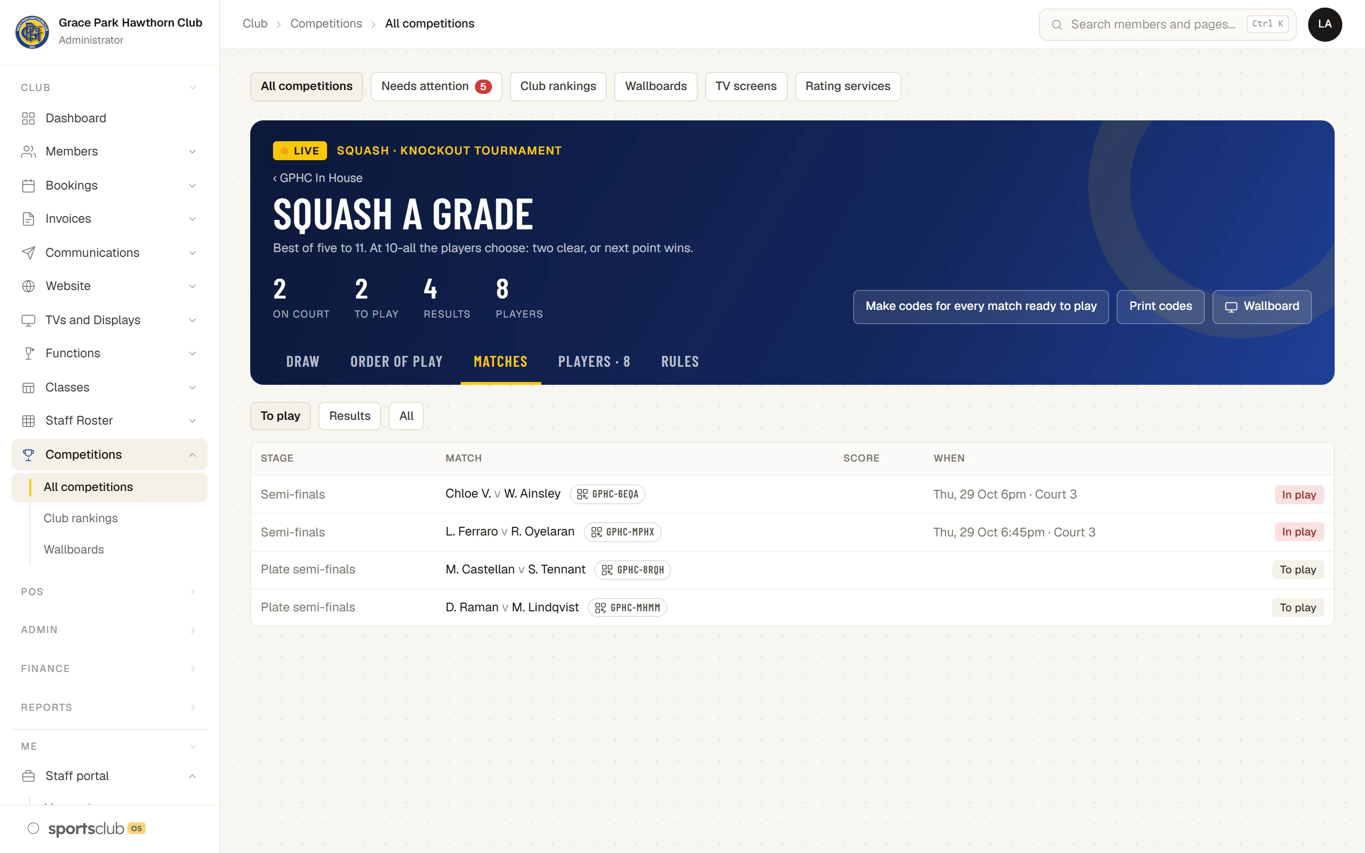The height and width of the screenshot is (853, 1365).
Task: Go back to GPHC In House
Action: point(318,178)
